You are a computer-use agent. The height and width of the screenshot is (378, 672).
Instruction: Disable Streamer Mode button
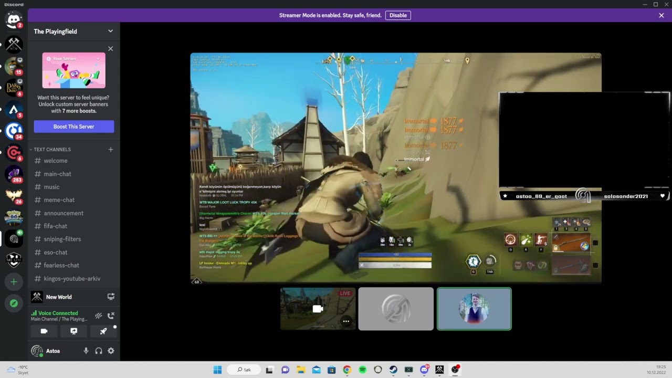[x=398, y=15]
